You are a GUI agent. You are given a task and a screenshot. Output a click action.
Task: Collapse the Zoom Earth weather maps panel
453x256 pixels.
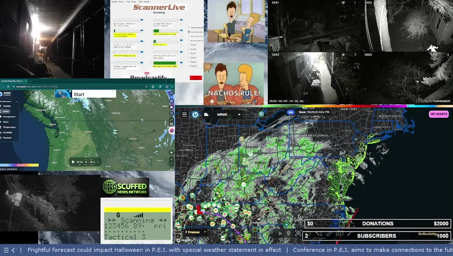(x=17, y=101)
